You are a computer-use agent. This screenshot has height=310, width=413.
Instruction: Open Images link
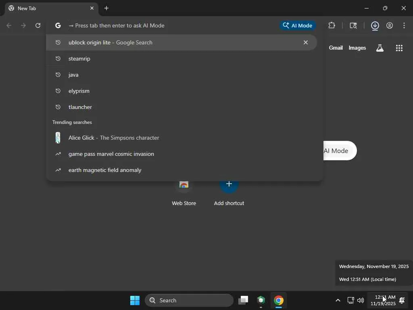pyautogui.click(x=357, y=48)
